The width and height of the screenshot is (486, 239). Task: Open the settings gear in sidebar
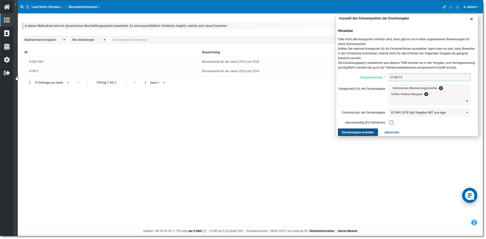pos(7,60)
